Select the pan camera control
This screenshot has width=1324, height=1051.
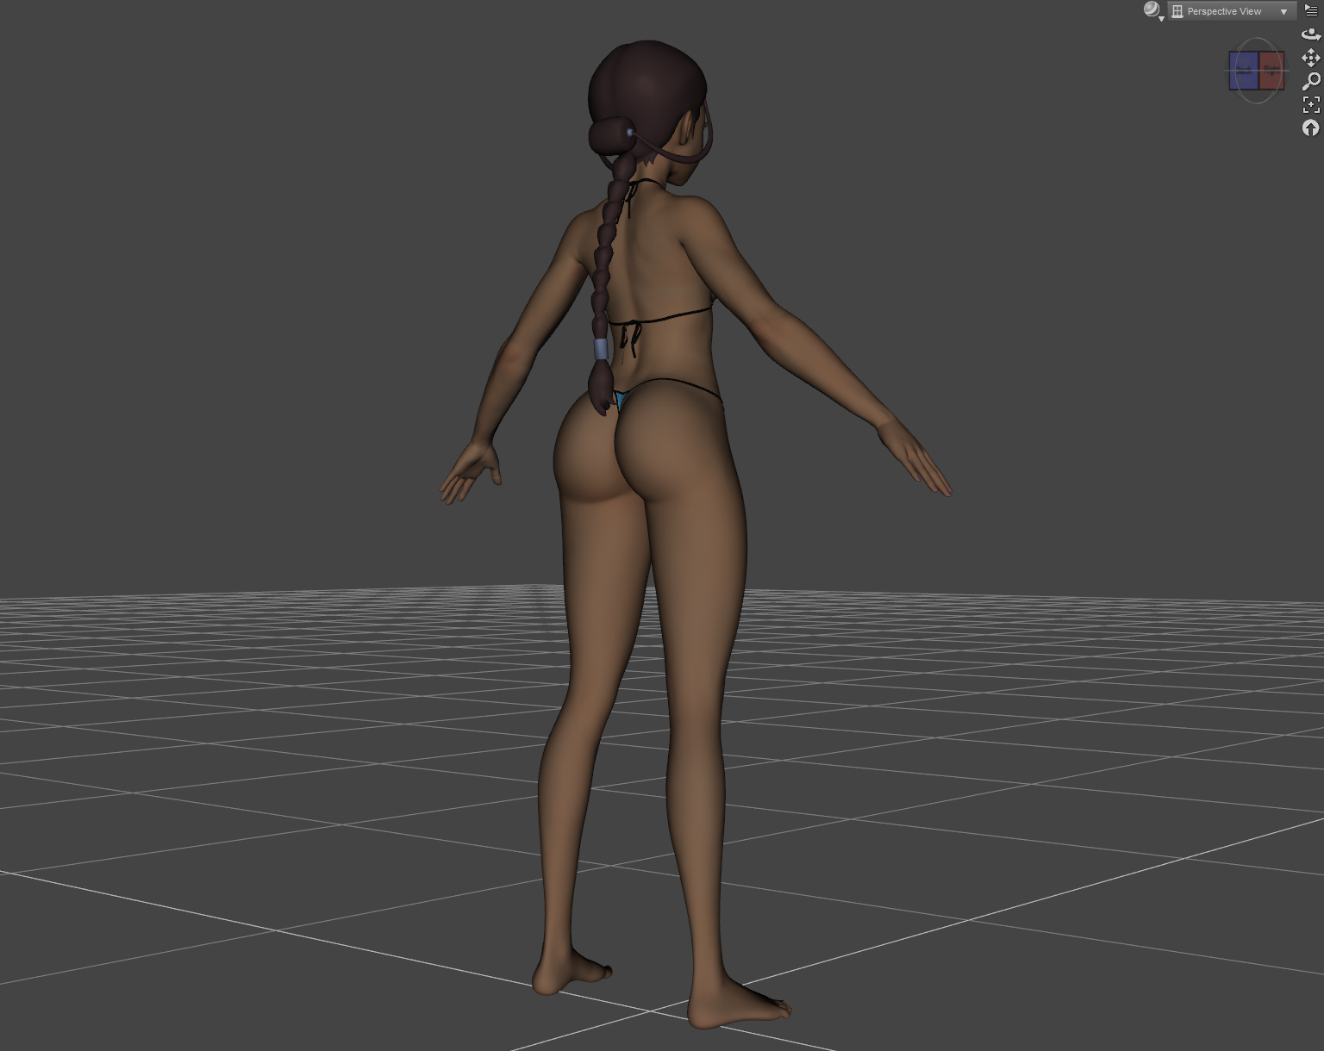(1311, 58)
